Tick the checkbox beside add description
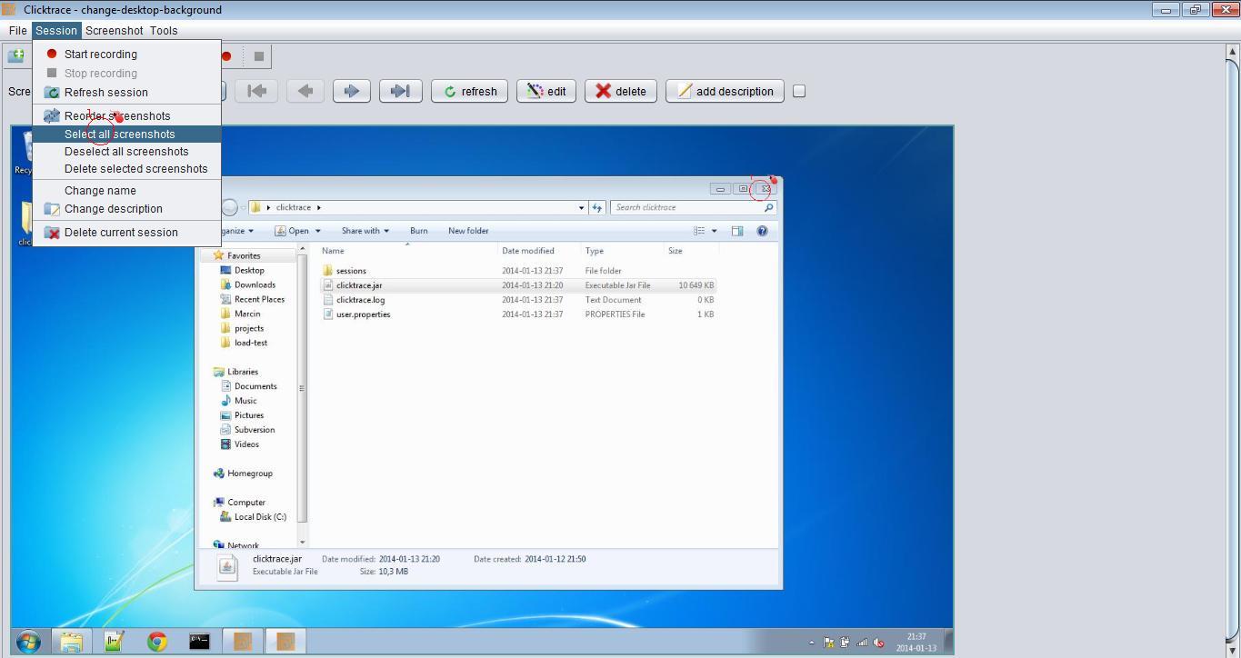 coord(799,91)
